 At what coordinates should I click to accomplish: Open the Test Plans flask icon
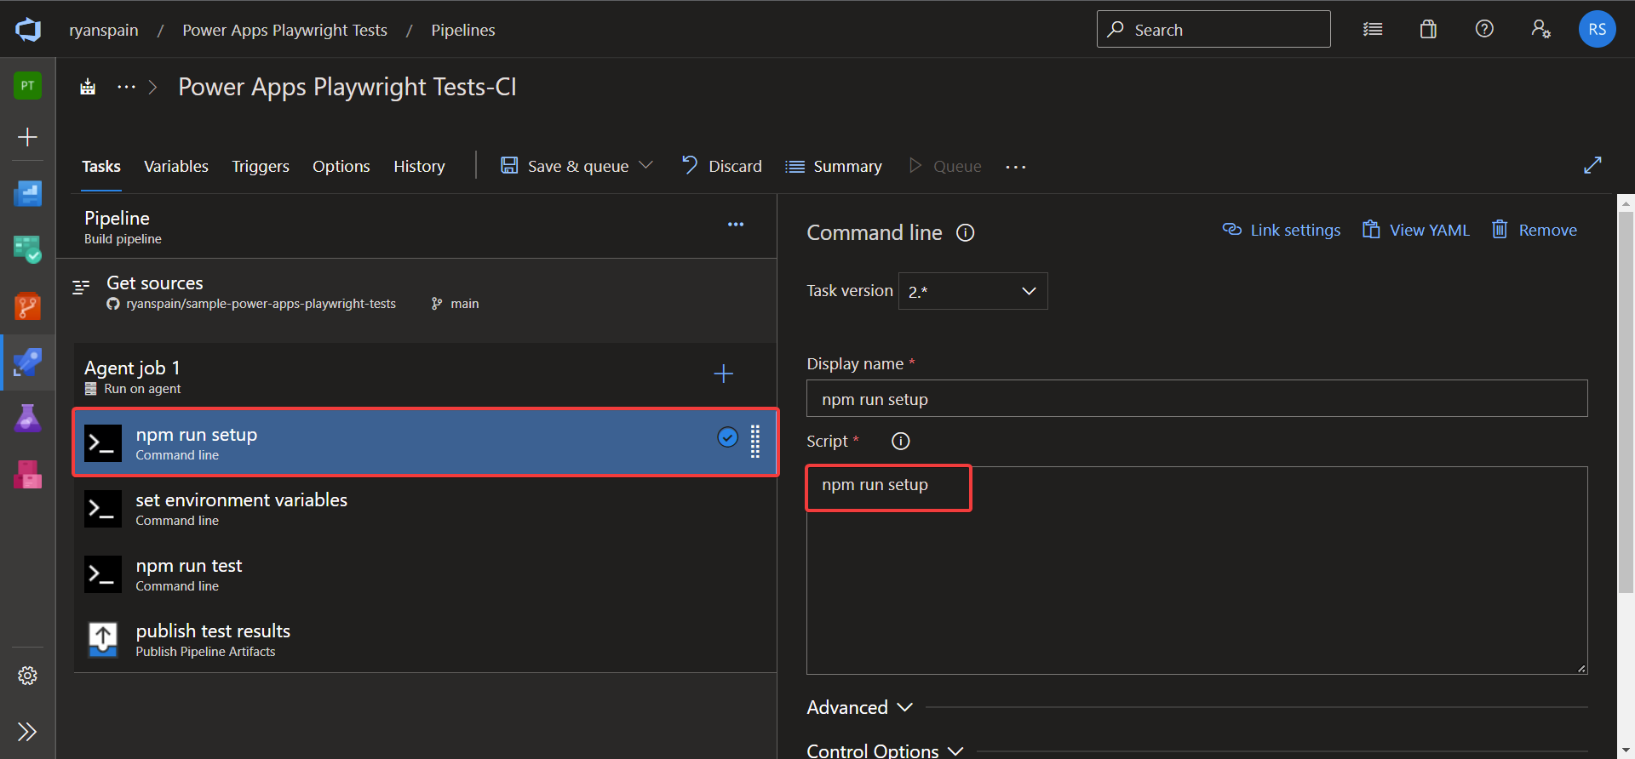[x=27, y=418]
